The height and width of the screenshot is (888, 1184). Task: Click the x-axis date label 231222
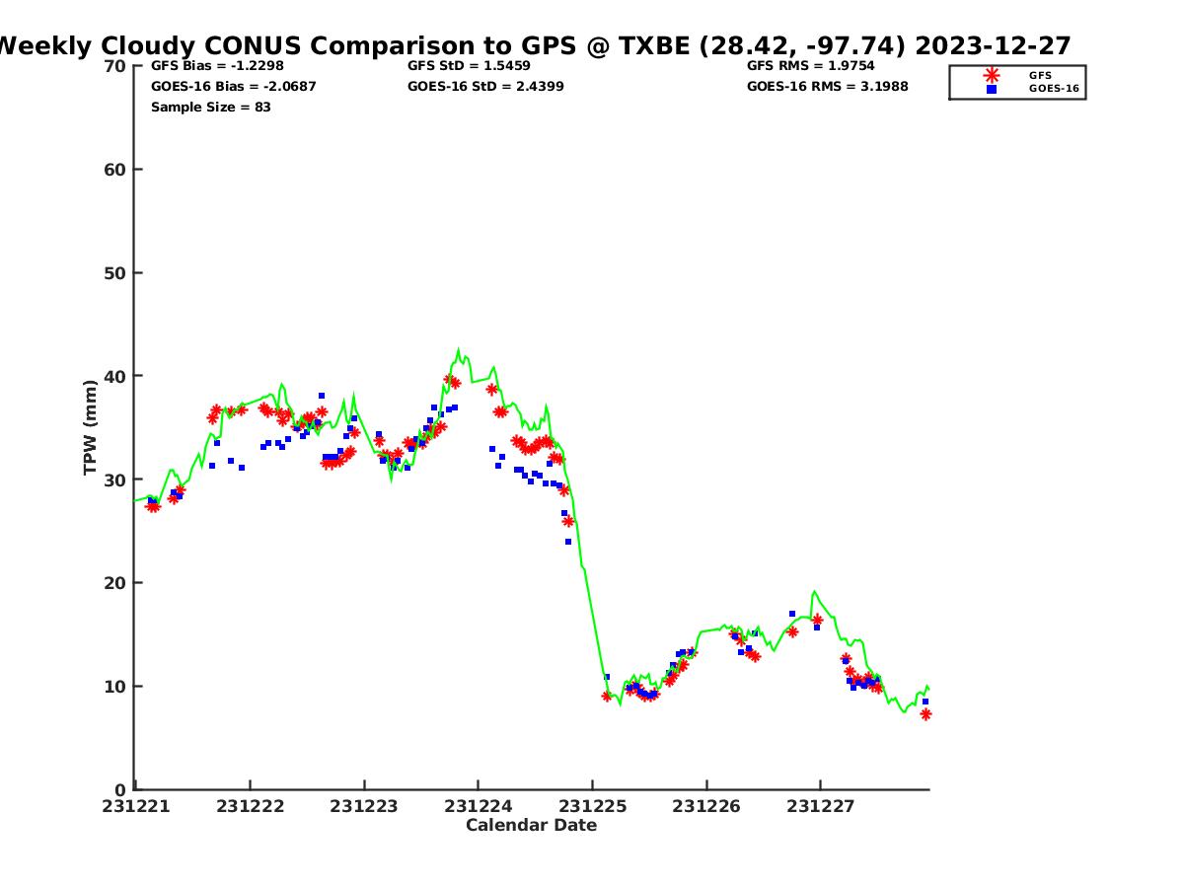pyautogui.click(x=251, y=807)
